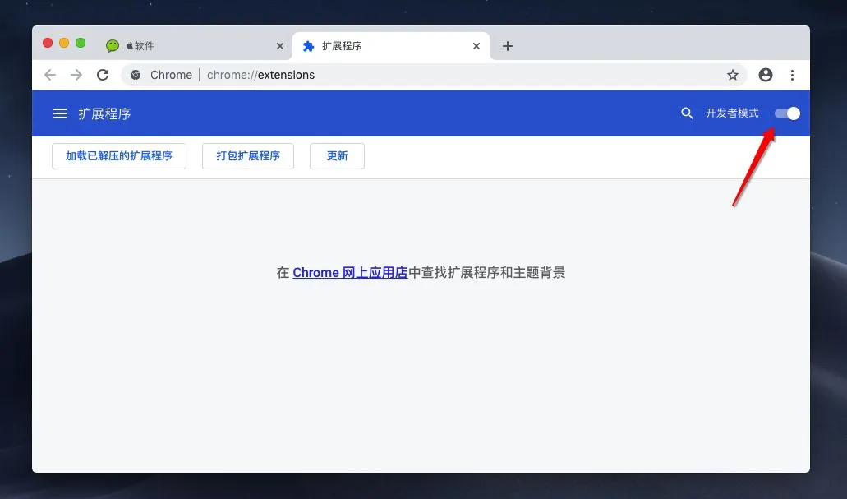Click the search extensions magnifier icon

pos(687,113)
